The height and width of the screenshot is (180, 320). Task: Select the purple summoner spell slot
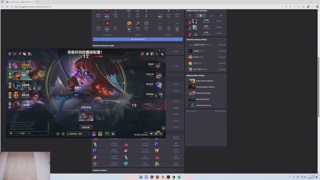coord(94,134)
